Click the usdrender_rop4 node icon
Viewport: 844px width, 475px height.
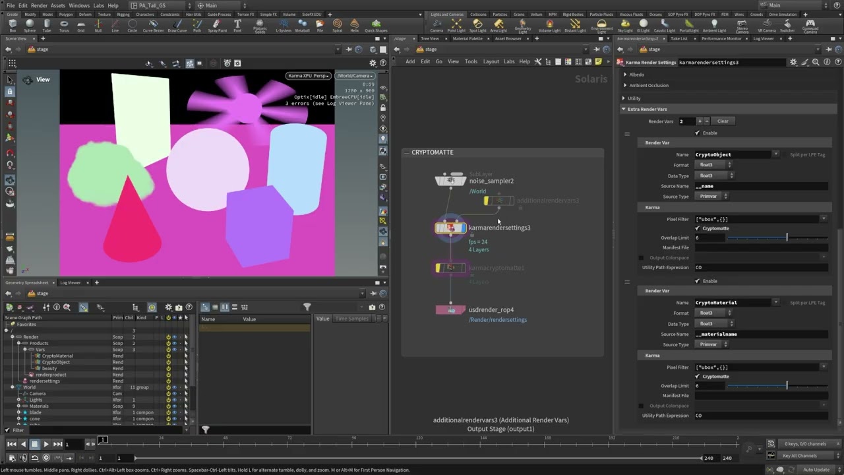pyautogui.click(x=450, y=309)
